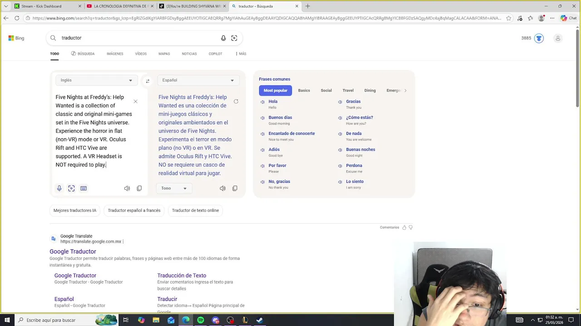The width and height of the screenshot is (581, 326).
Task: Switch to the COPILOT tab
Action: (x=216, y=54)
